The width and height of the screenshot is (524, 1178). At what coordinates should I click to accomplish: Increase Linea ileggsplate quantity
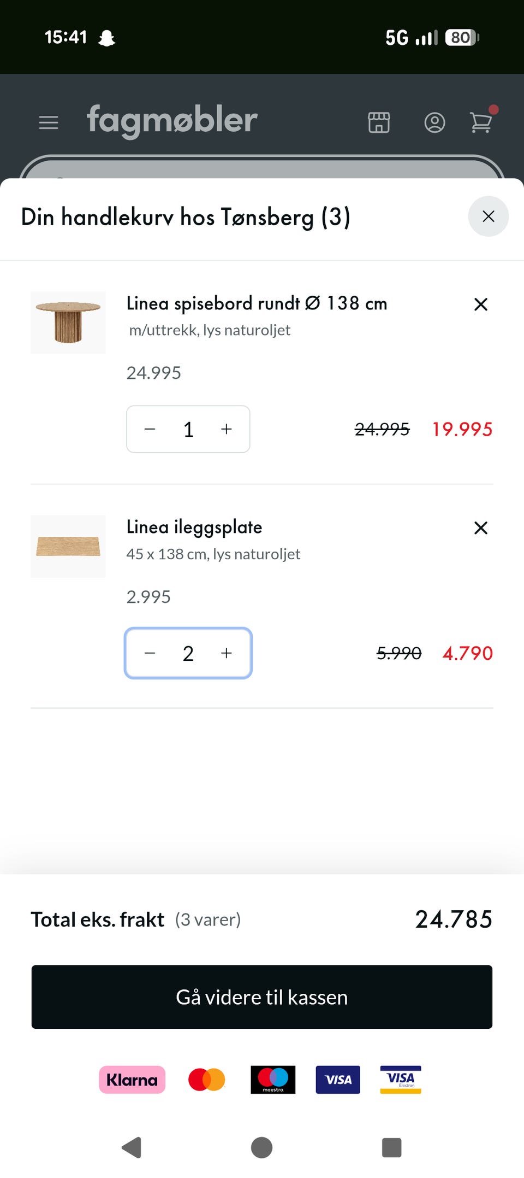click(227, 653)
